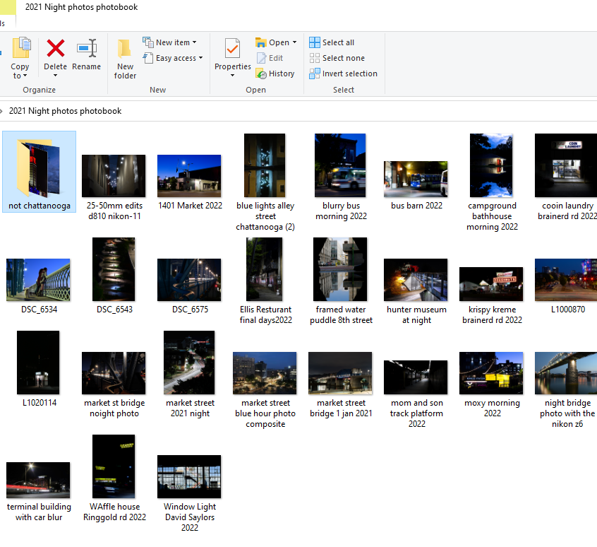Expand the Properties dropdown arrow
This screenshot has width=597, height=547.
tap(232, 76)
